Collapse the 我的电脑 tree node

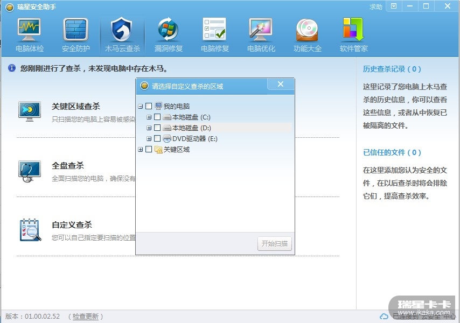[140, 106]
